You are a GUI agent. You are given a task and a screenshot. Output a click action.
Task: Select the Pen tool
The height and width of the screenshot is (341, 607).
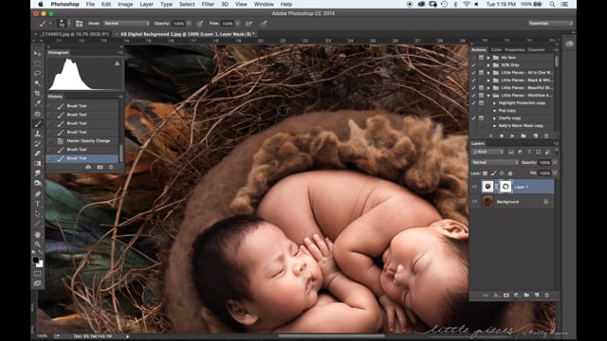click(x=37, y=193)
